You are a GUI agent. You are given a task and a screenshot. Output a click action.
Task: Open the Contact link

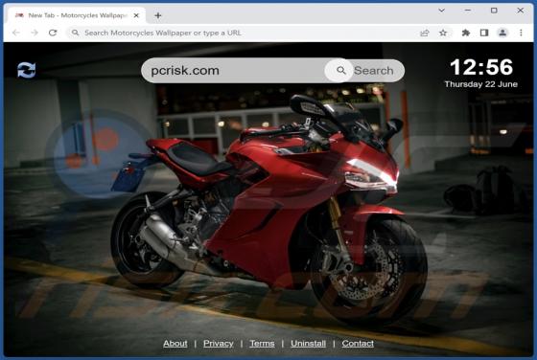(x=358, y=344)
